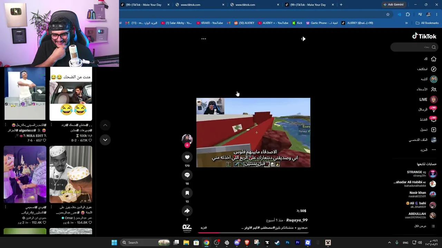Expand the See all (عرض الكل) accounts list
This screenshot has height=248, width=442.
pyautogui.click(x=425, y=226)
